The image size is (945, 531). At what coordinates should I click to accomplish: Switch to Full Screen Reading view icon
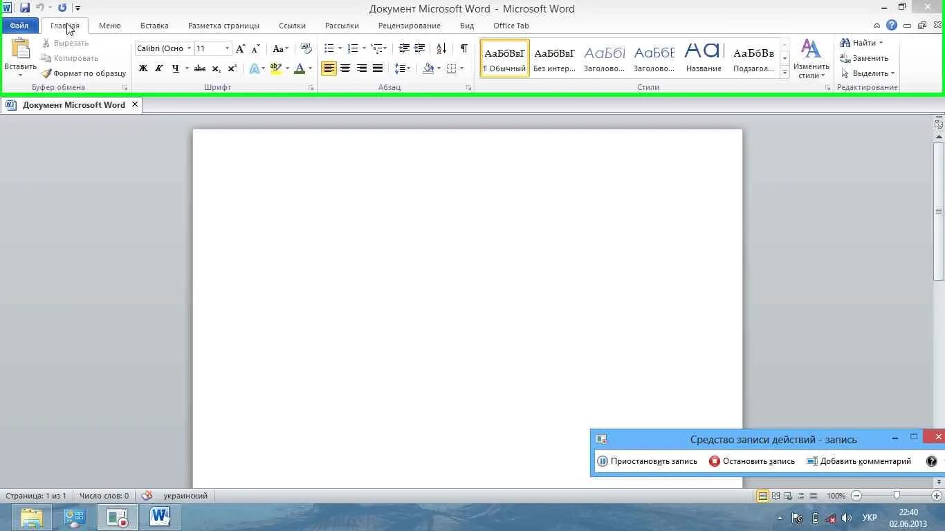coord(776,496)
